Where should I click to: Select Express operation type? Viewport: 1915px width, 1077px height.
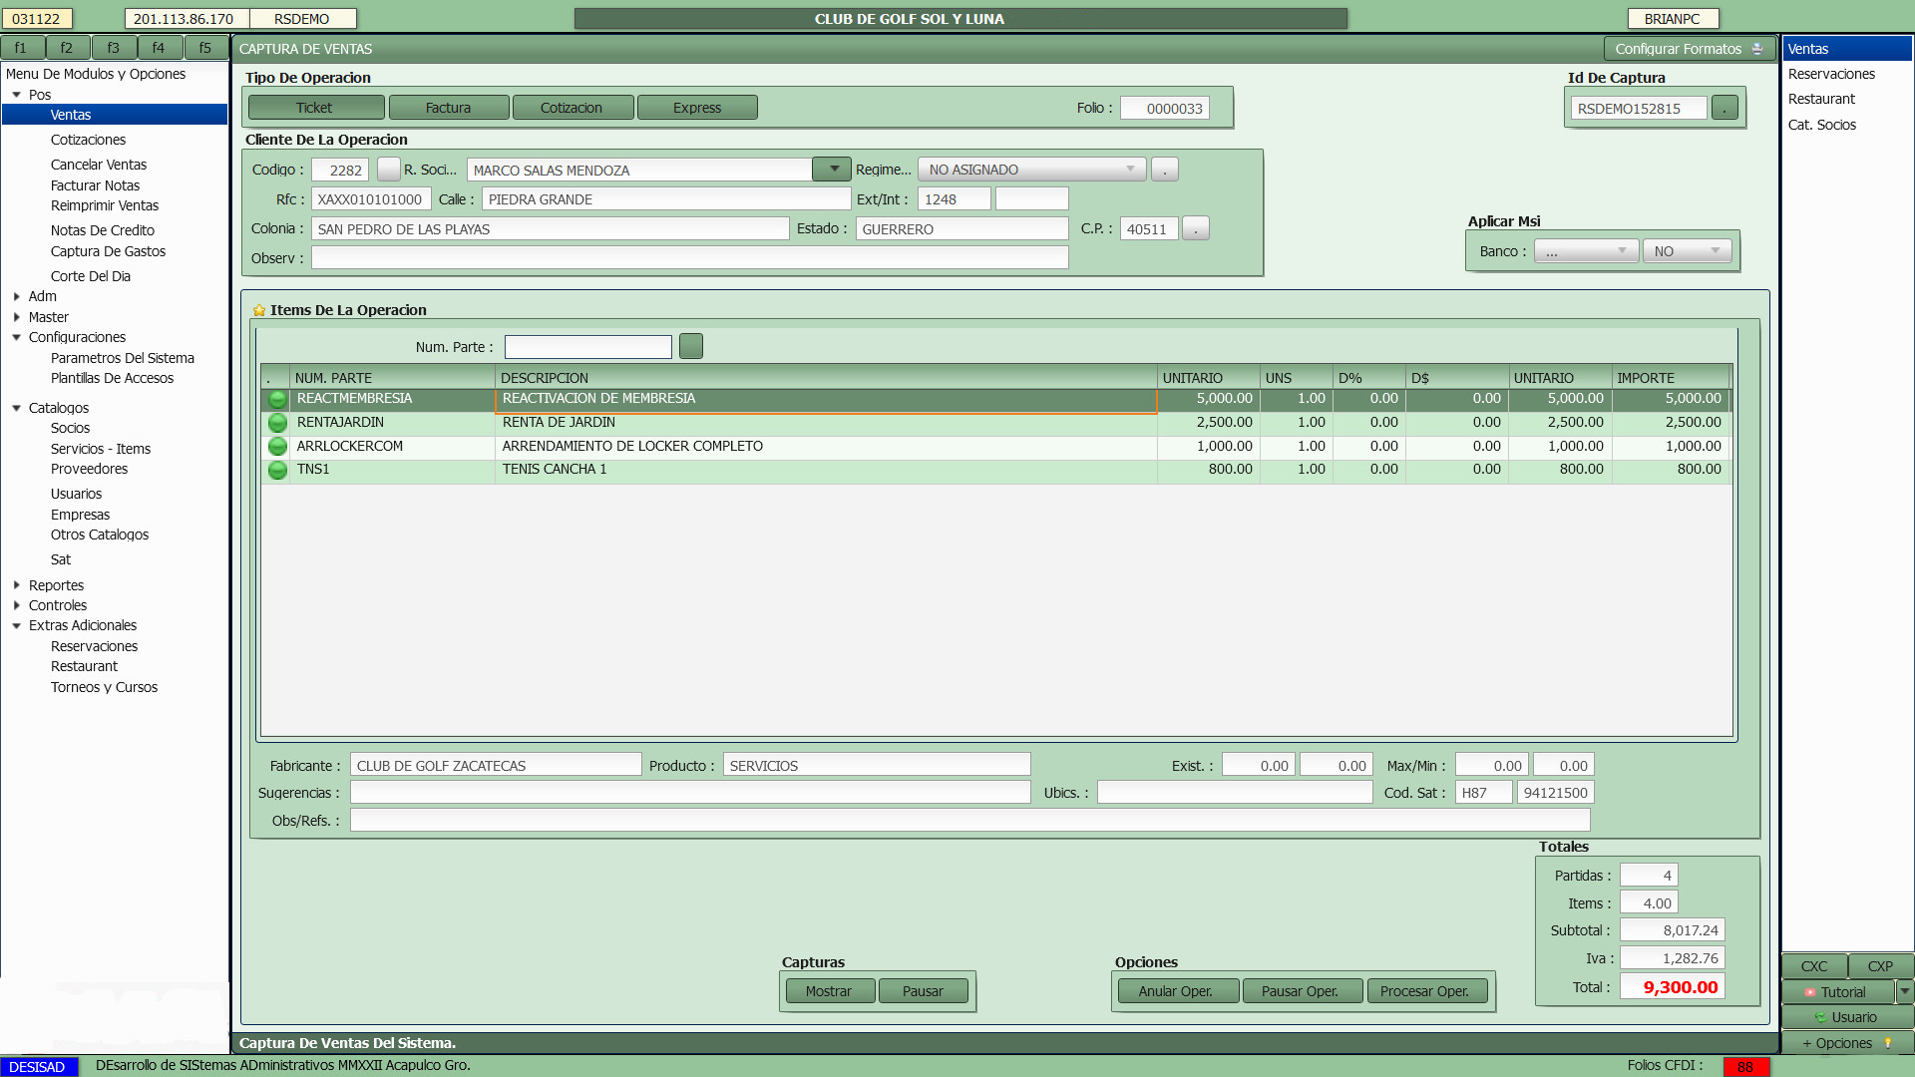tap(696, 108)
